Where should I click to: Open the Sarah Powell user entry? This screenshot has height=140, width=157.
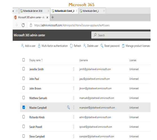(36, 127)
